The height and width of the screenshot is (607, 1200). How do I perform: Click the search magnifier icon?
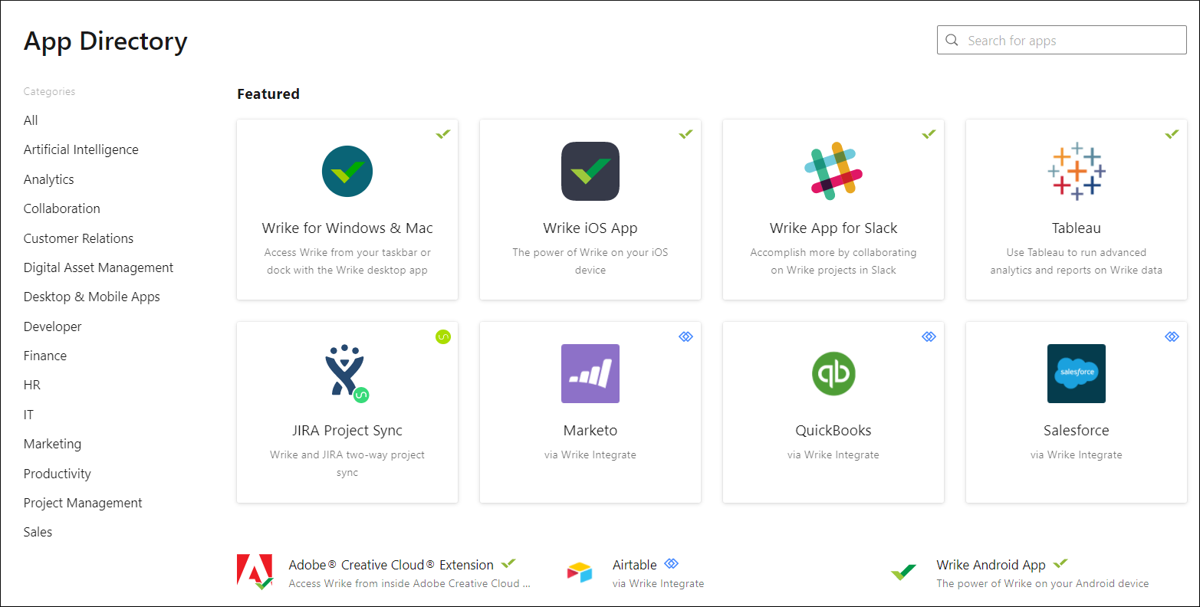[952, 40]
